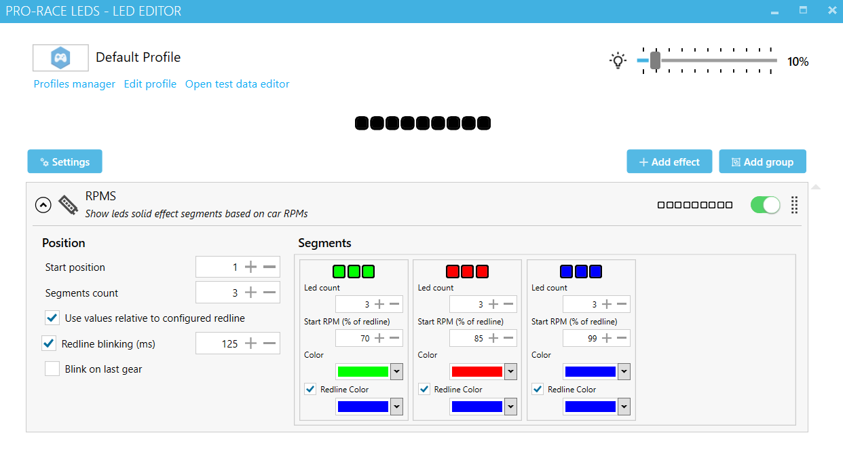Viewport: 843px width, 467px height.
Task: Open test data editor link
Action: point(237,84)
